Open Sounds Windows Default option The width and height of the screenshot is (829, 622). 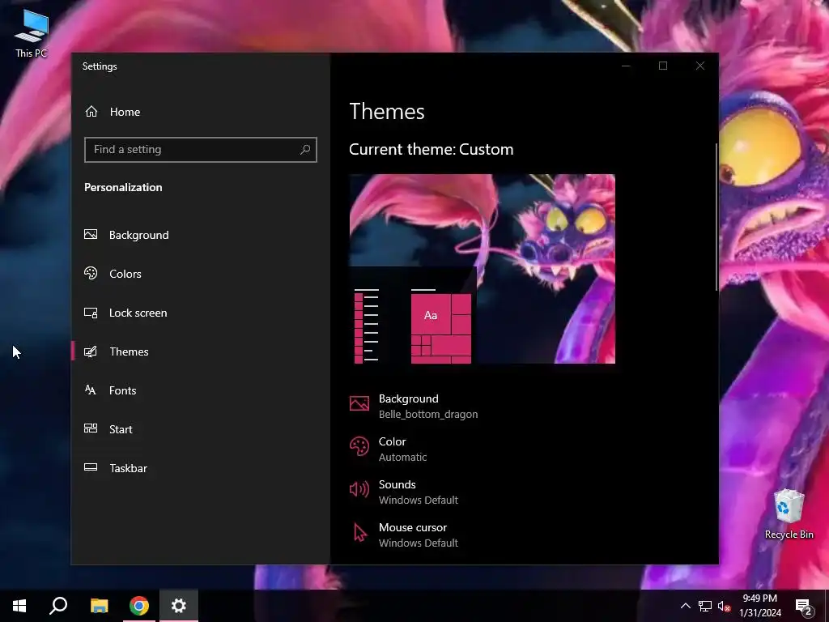(x=404, y=492)
